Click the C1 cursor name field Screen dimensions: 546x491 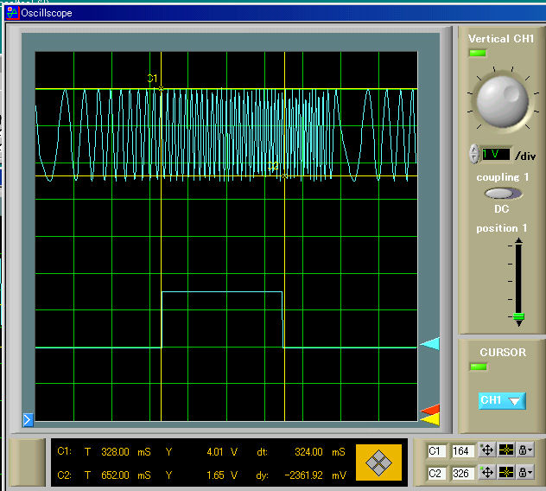[436, 451]
